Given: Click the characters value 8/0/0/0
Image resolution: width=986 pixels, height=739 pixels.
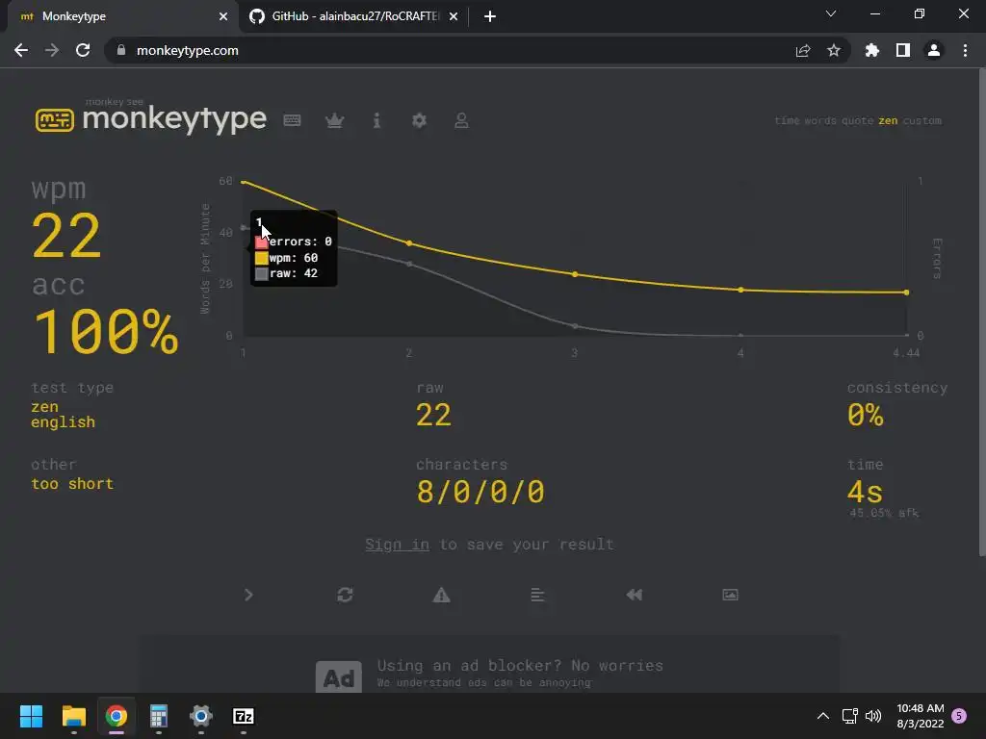Looking at the screenshot, I should point(480,492).
